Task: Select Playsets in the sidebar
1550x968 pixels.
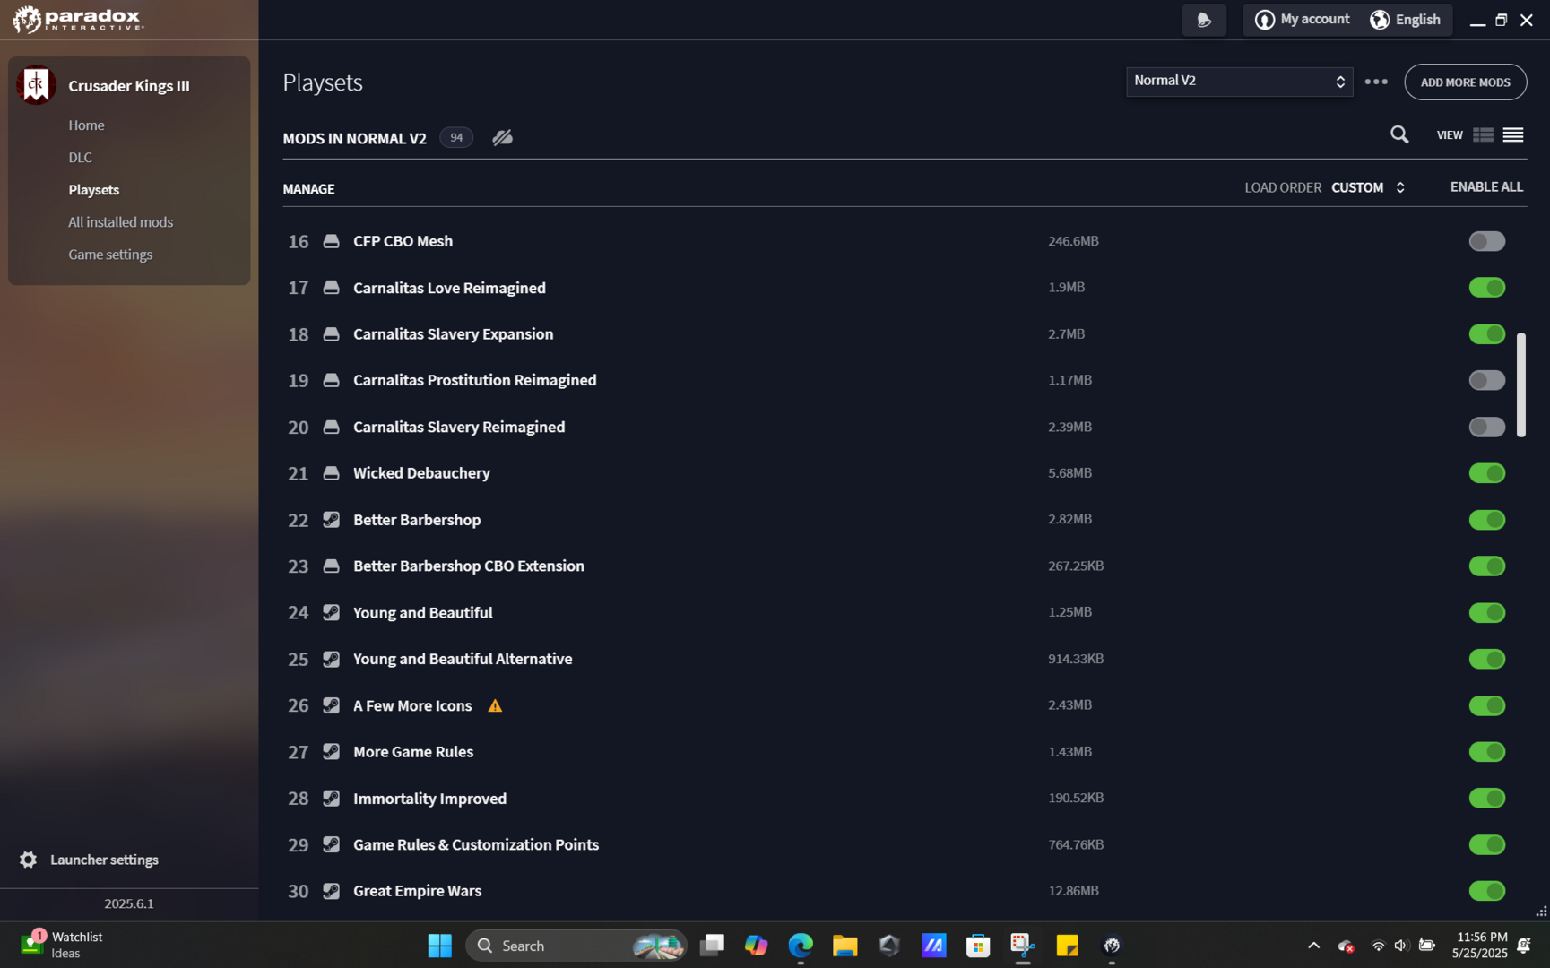Action: pyautogui.click(x=93, y=190)
